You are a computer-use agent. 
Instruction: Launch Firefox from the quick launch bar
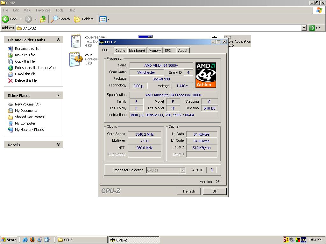tap(32, 240)
